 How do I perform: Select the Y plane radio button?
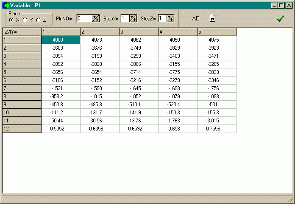coord(25,20)
